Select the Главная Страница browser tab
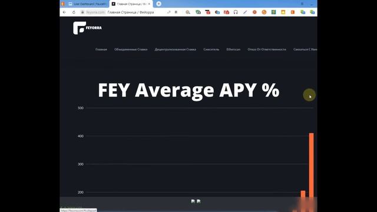This screenshot has height=212, width=377. 131,4
